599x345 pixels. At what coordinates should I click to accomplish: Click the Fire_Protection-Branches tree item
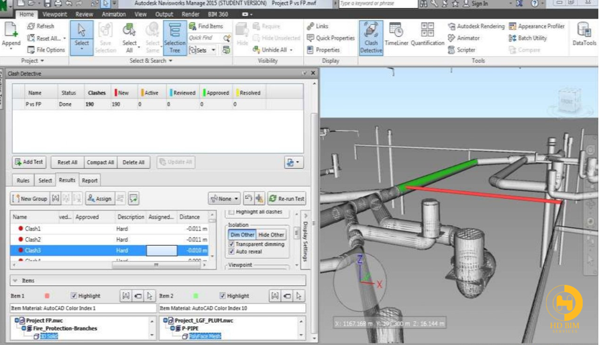[x=65, y=328]
